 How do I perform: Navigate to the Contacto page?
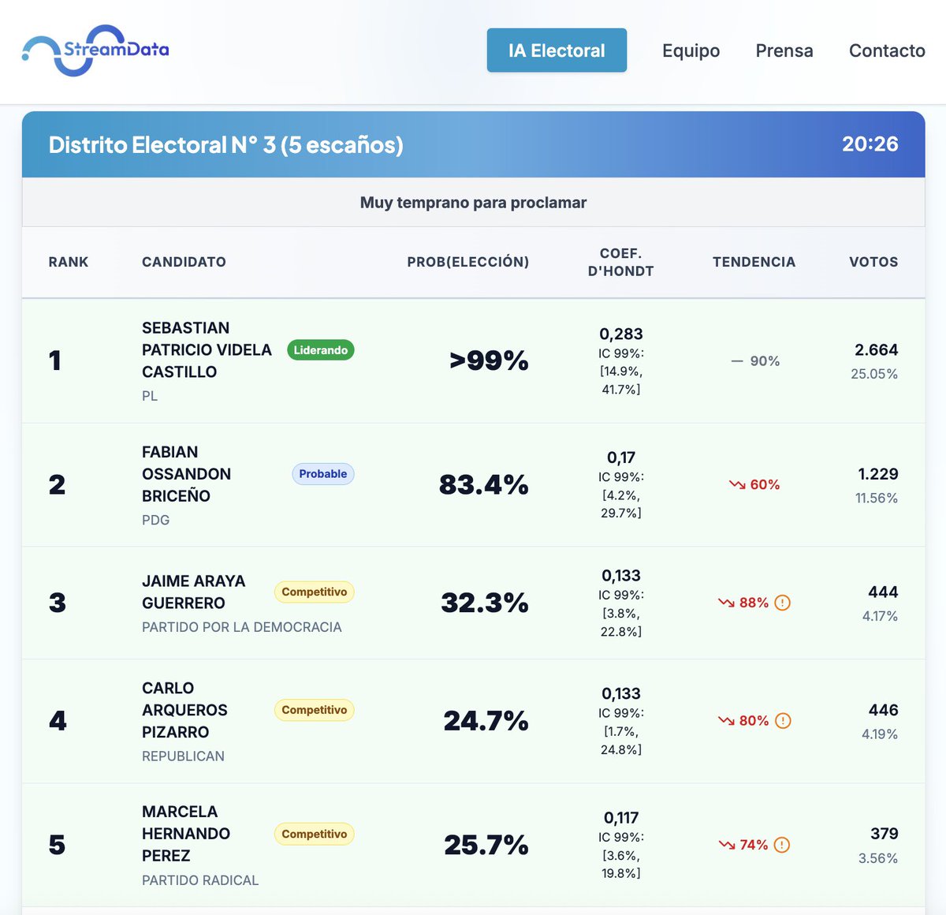[x=887, y=50]
